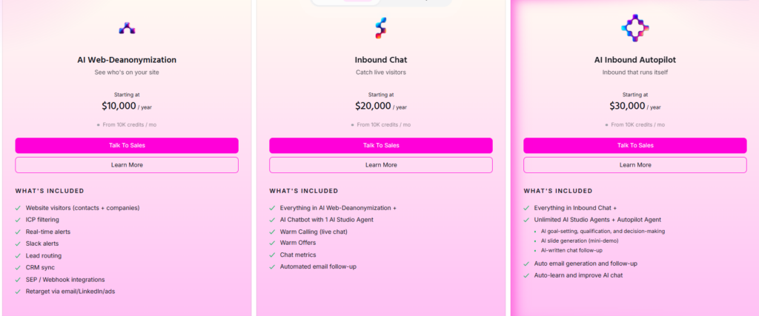Image resolution: width=759 pixels, height=316 pixels.
Task: Open Learn More under the $30,000 plan
Action: (635, 165)
